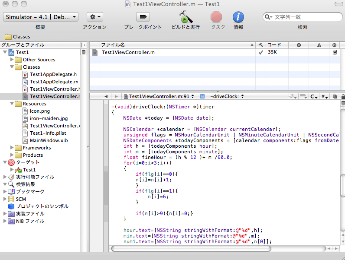Open the C class popup menu
The image size is (345, 260).
314,96
